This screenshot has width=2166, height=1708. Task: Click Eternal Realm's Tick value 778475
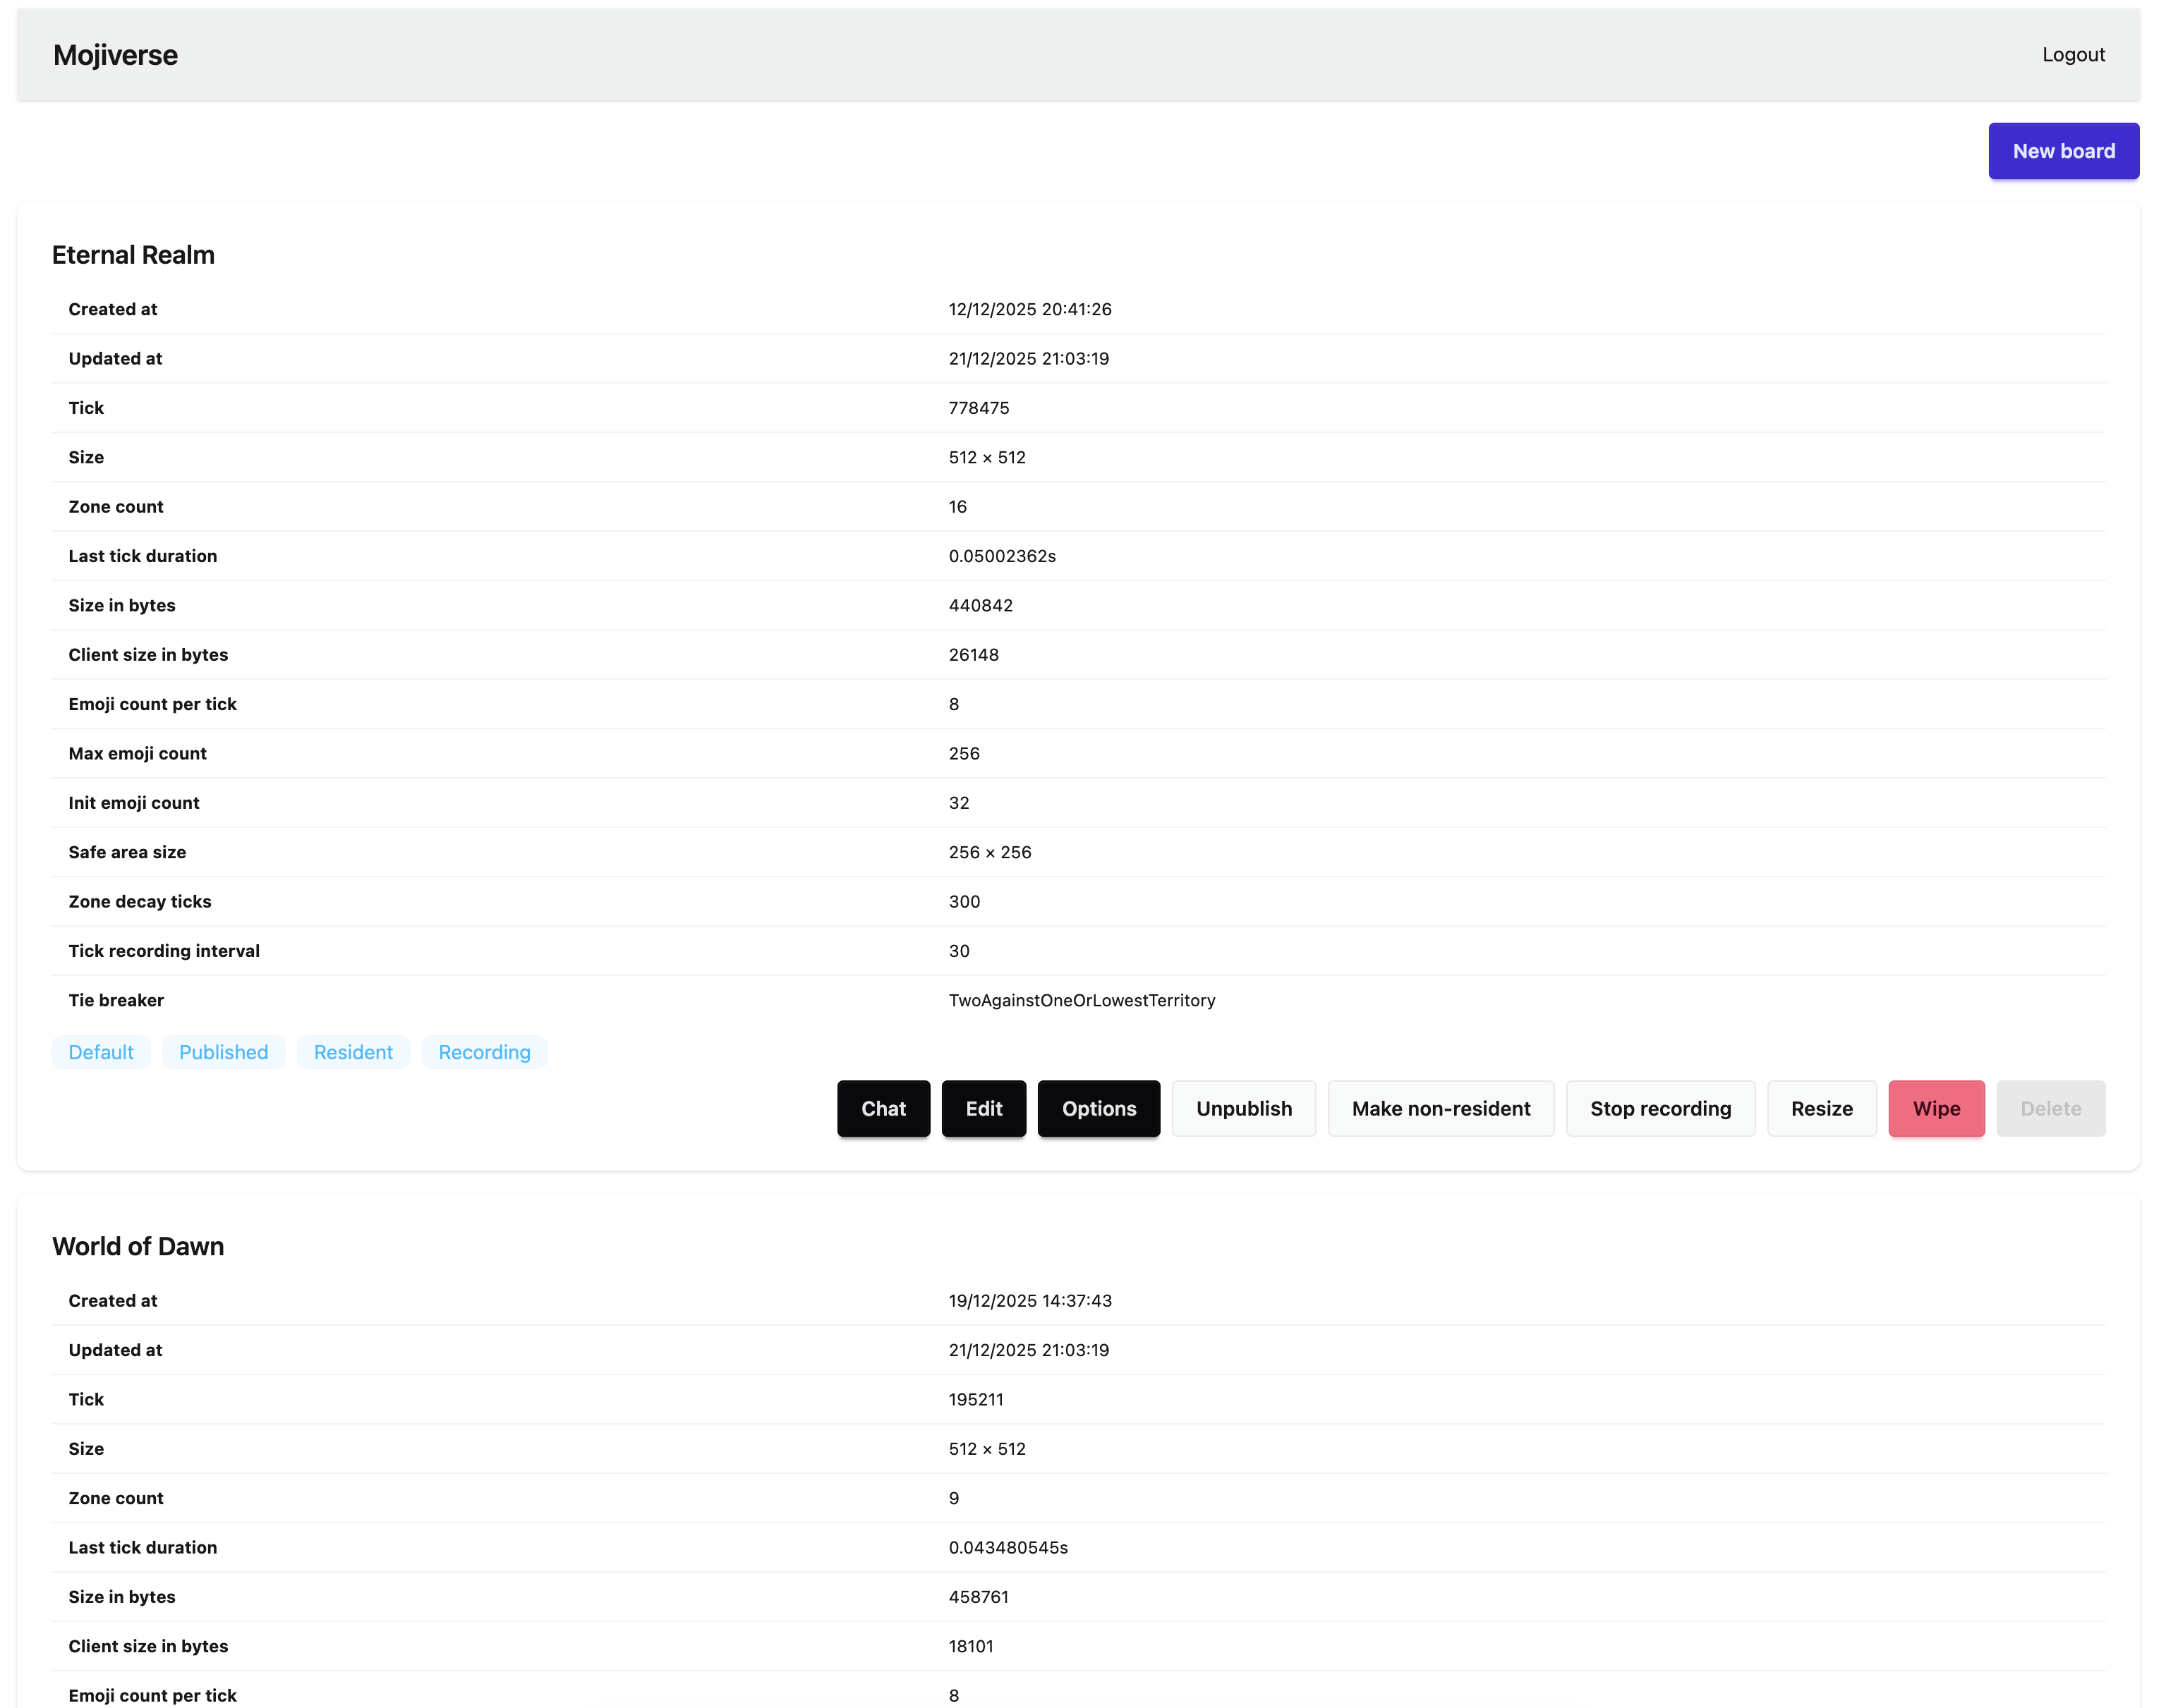pos(977,408)
